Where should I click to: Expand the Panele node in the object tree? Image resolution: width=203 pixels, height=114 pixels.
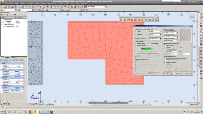point(4,21)
